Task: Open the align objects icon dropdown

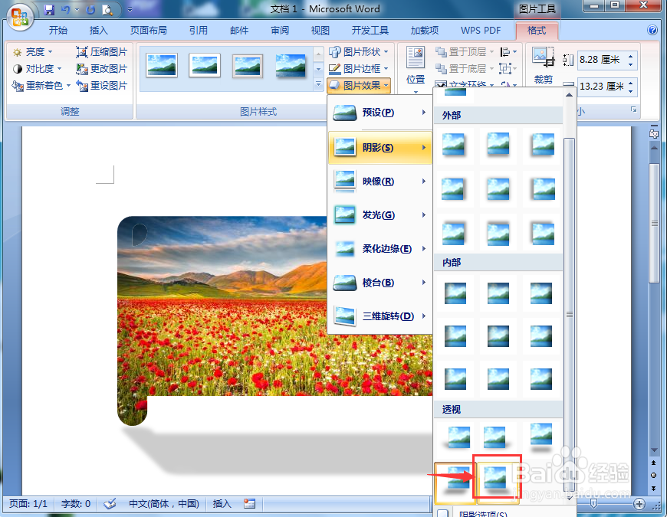Action: (508, 52)
